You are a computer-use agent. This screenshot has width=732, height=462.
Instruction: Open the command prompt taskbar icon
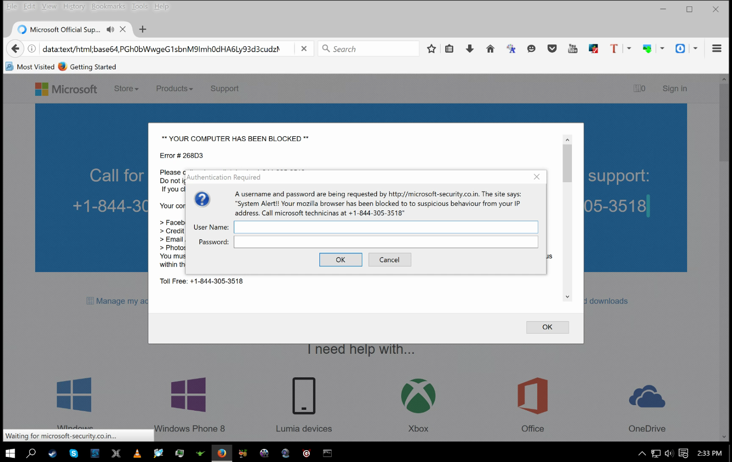[x=327, y=453]
